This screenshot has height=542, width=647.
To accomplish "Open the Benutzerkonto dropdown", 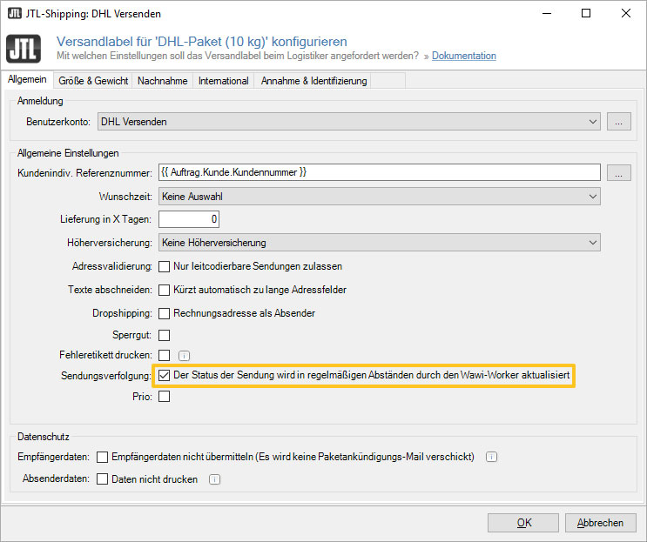I will [x=348, y=121].
